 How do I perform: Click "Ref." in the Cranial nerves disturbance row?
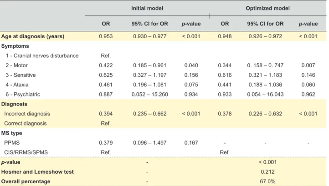point(106,56)
